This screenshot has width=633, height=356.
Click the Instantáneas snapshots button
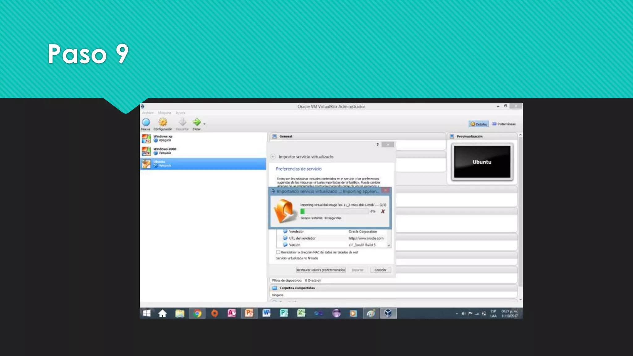pos(503,124)
